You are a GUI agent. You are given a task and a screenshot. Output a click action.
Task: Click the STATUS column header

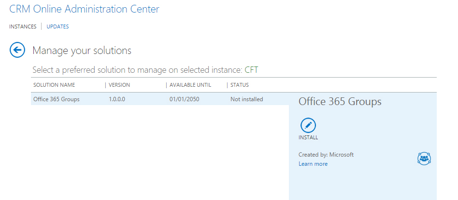[240, 85]
